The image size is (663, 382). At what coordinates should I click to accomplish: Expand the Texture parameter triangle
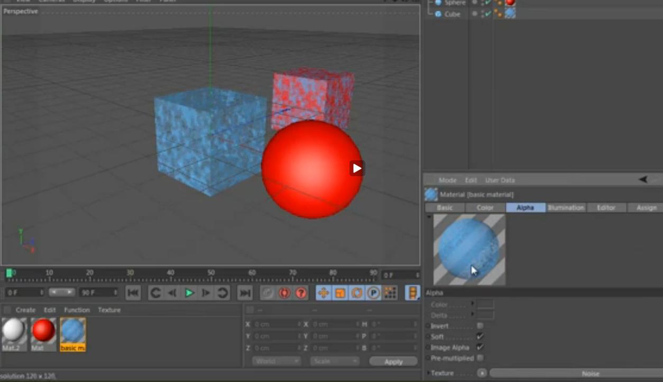(x=428, y=373)
